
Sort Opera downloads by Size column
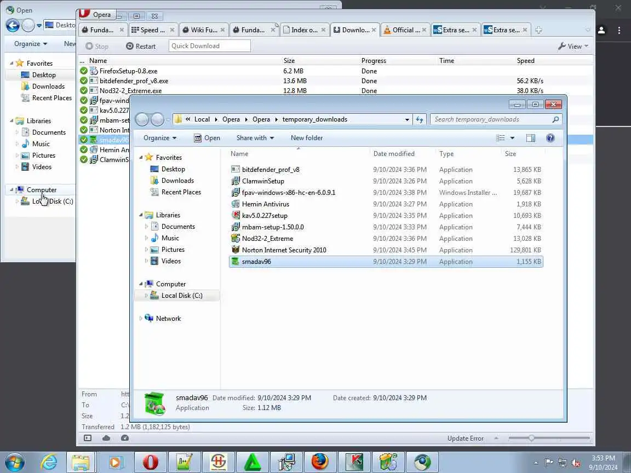click(289, 61)
